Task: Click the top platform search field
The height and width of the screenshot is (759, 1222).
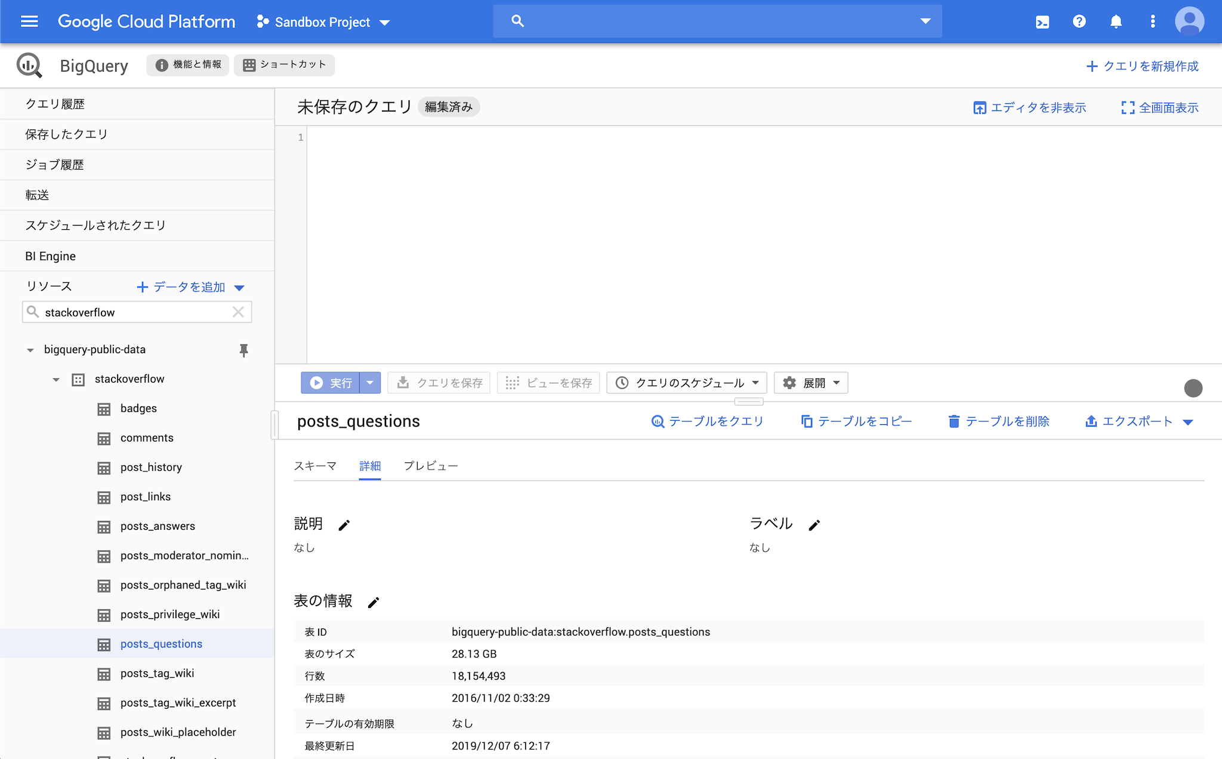Action: 717,21
